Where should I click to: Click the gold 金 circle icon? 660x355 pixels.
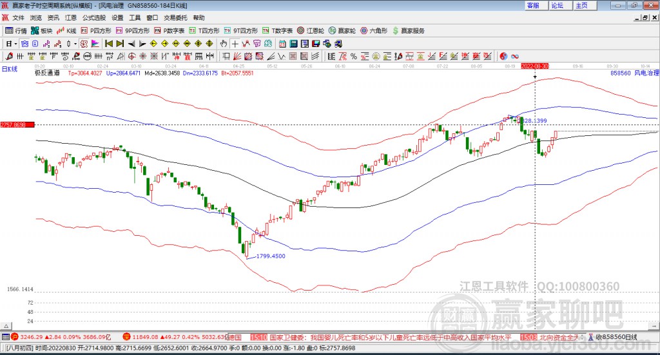(x=376, y=56)
